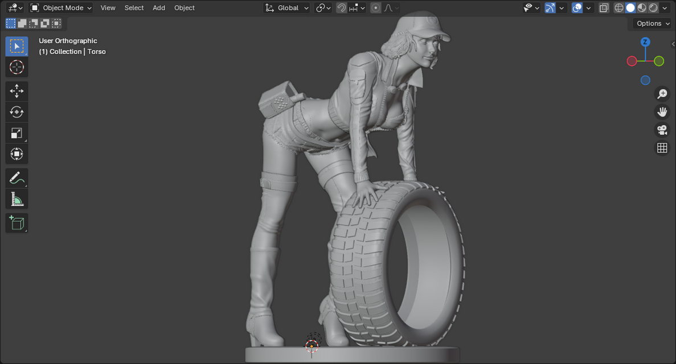Switch to rendered viewport shading
Image resolution: width=676 pixels, height=364 pixels.
tap(653, 8)
